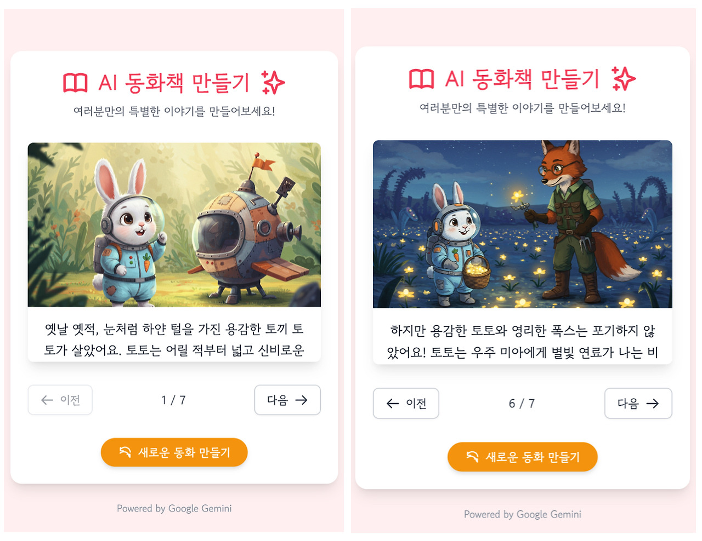Viewport: 702px width, 541px height.
Task: Click the right arrow on page 6 다음 button
Action: coord(652,404)
